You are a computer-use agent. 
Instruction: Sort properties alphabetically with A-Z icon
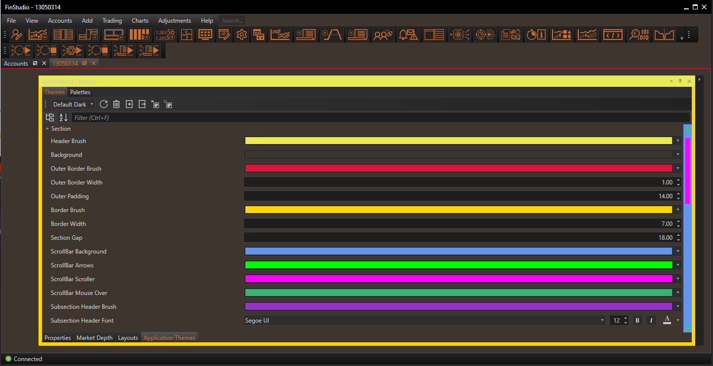(63, 117)
